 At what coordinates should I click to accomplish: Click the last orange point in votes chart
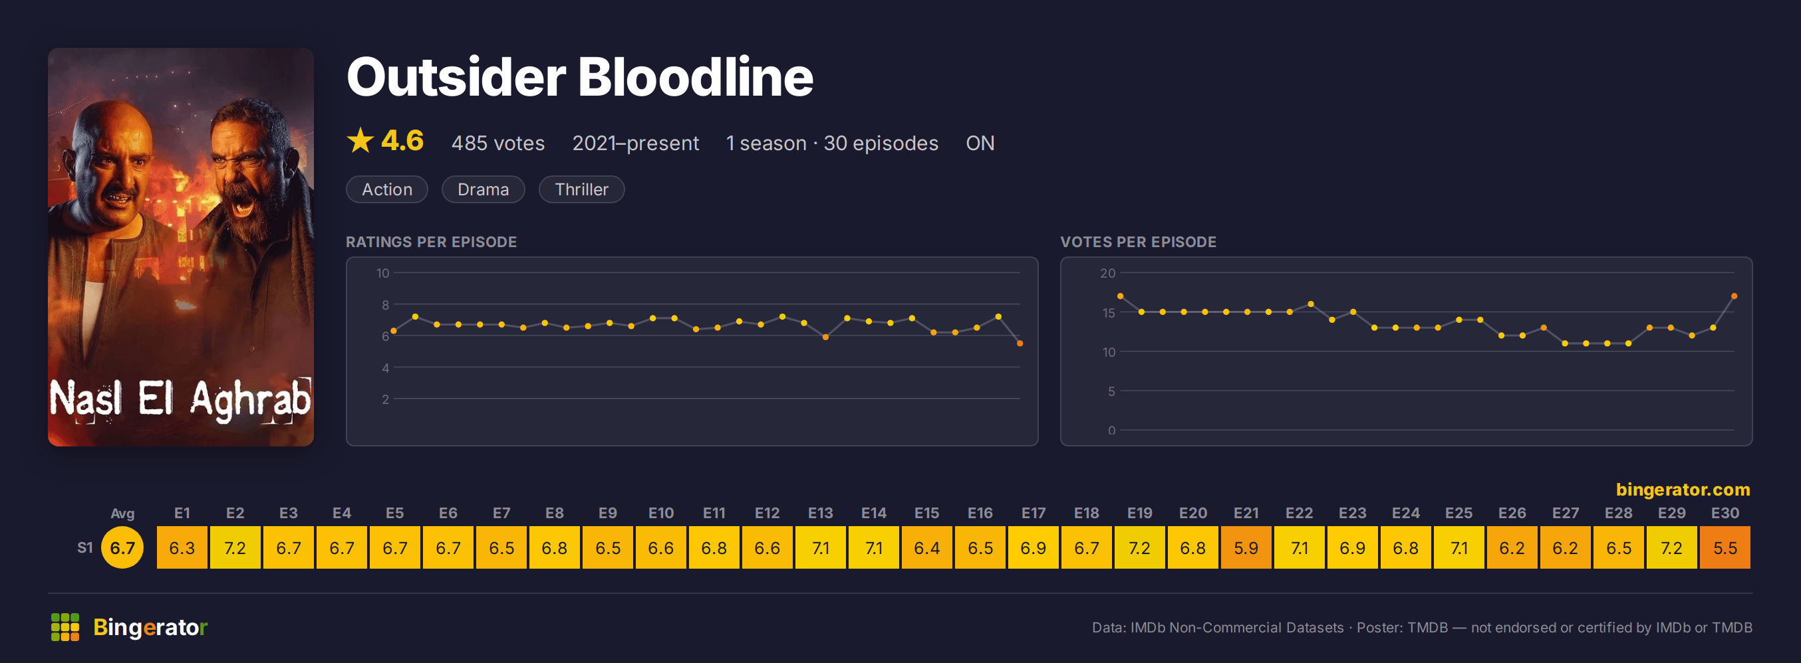(x=1734, y=296)
